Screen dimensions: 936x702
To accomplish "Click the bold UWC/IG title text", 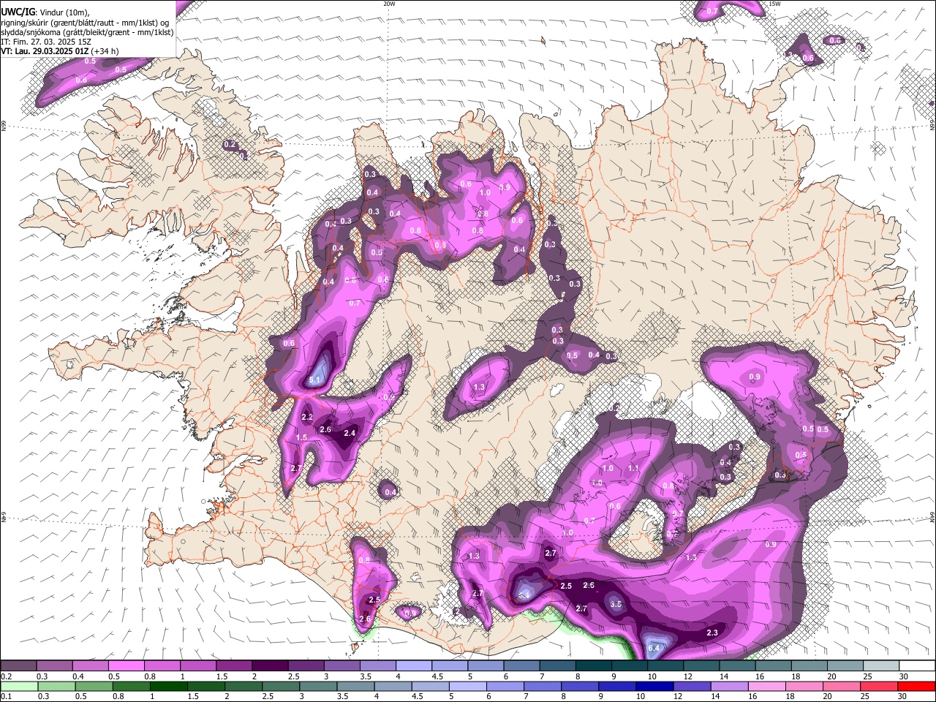I will (18, 11).
